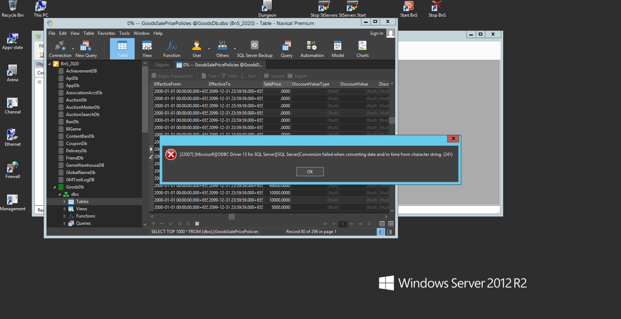Click the Filter button

[x=229, y=76]
